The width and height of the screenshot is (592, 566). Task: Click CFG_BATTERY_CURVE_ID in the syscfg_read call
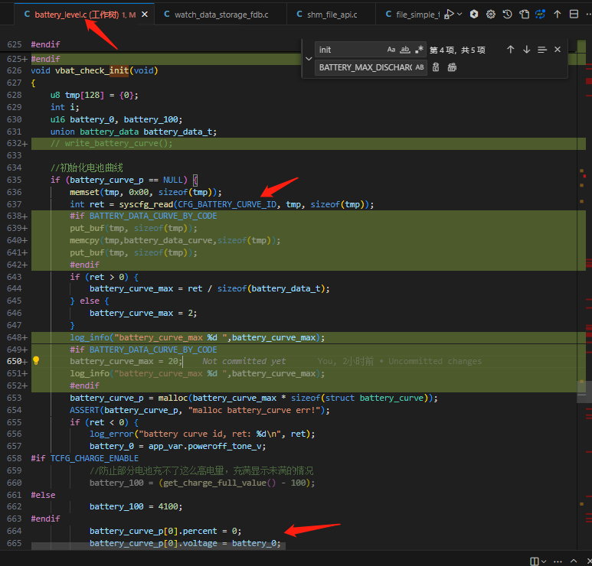point(227,204)
